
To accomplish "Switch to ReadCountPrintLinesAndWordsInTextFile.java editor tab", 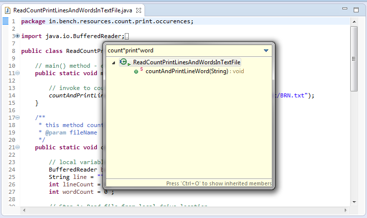I will tap(73, 10).
